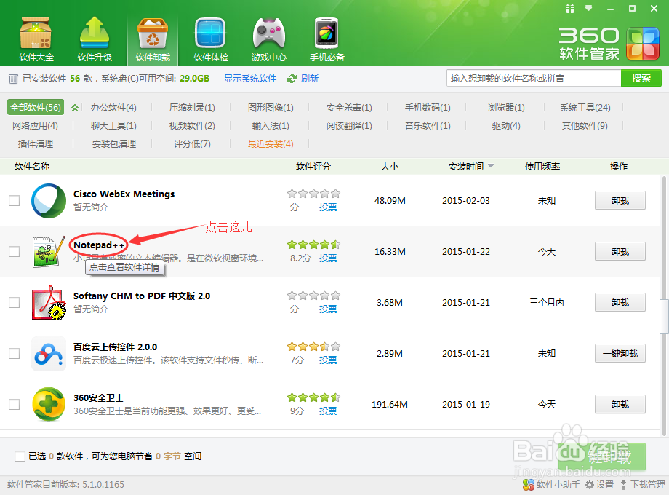Select 最近安装(4) category
Screen dimensions: 669x495
271,144
